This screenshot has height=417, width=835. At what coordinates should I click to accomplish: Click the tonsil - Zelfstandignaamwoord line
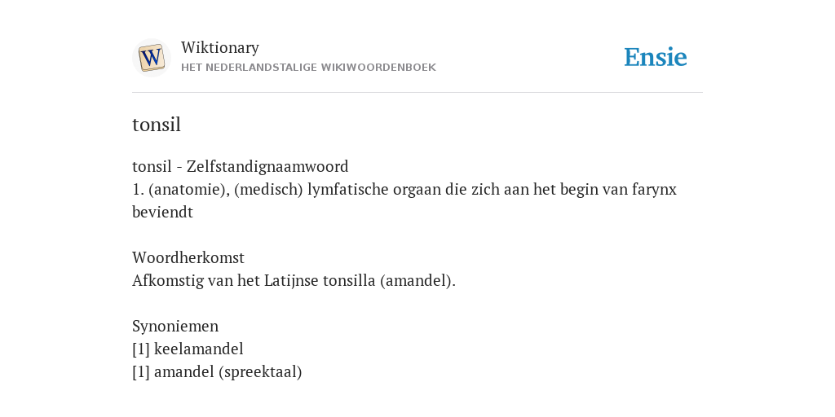pyautogui.click(x=241, y=166)
